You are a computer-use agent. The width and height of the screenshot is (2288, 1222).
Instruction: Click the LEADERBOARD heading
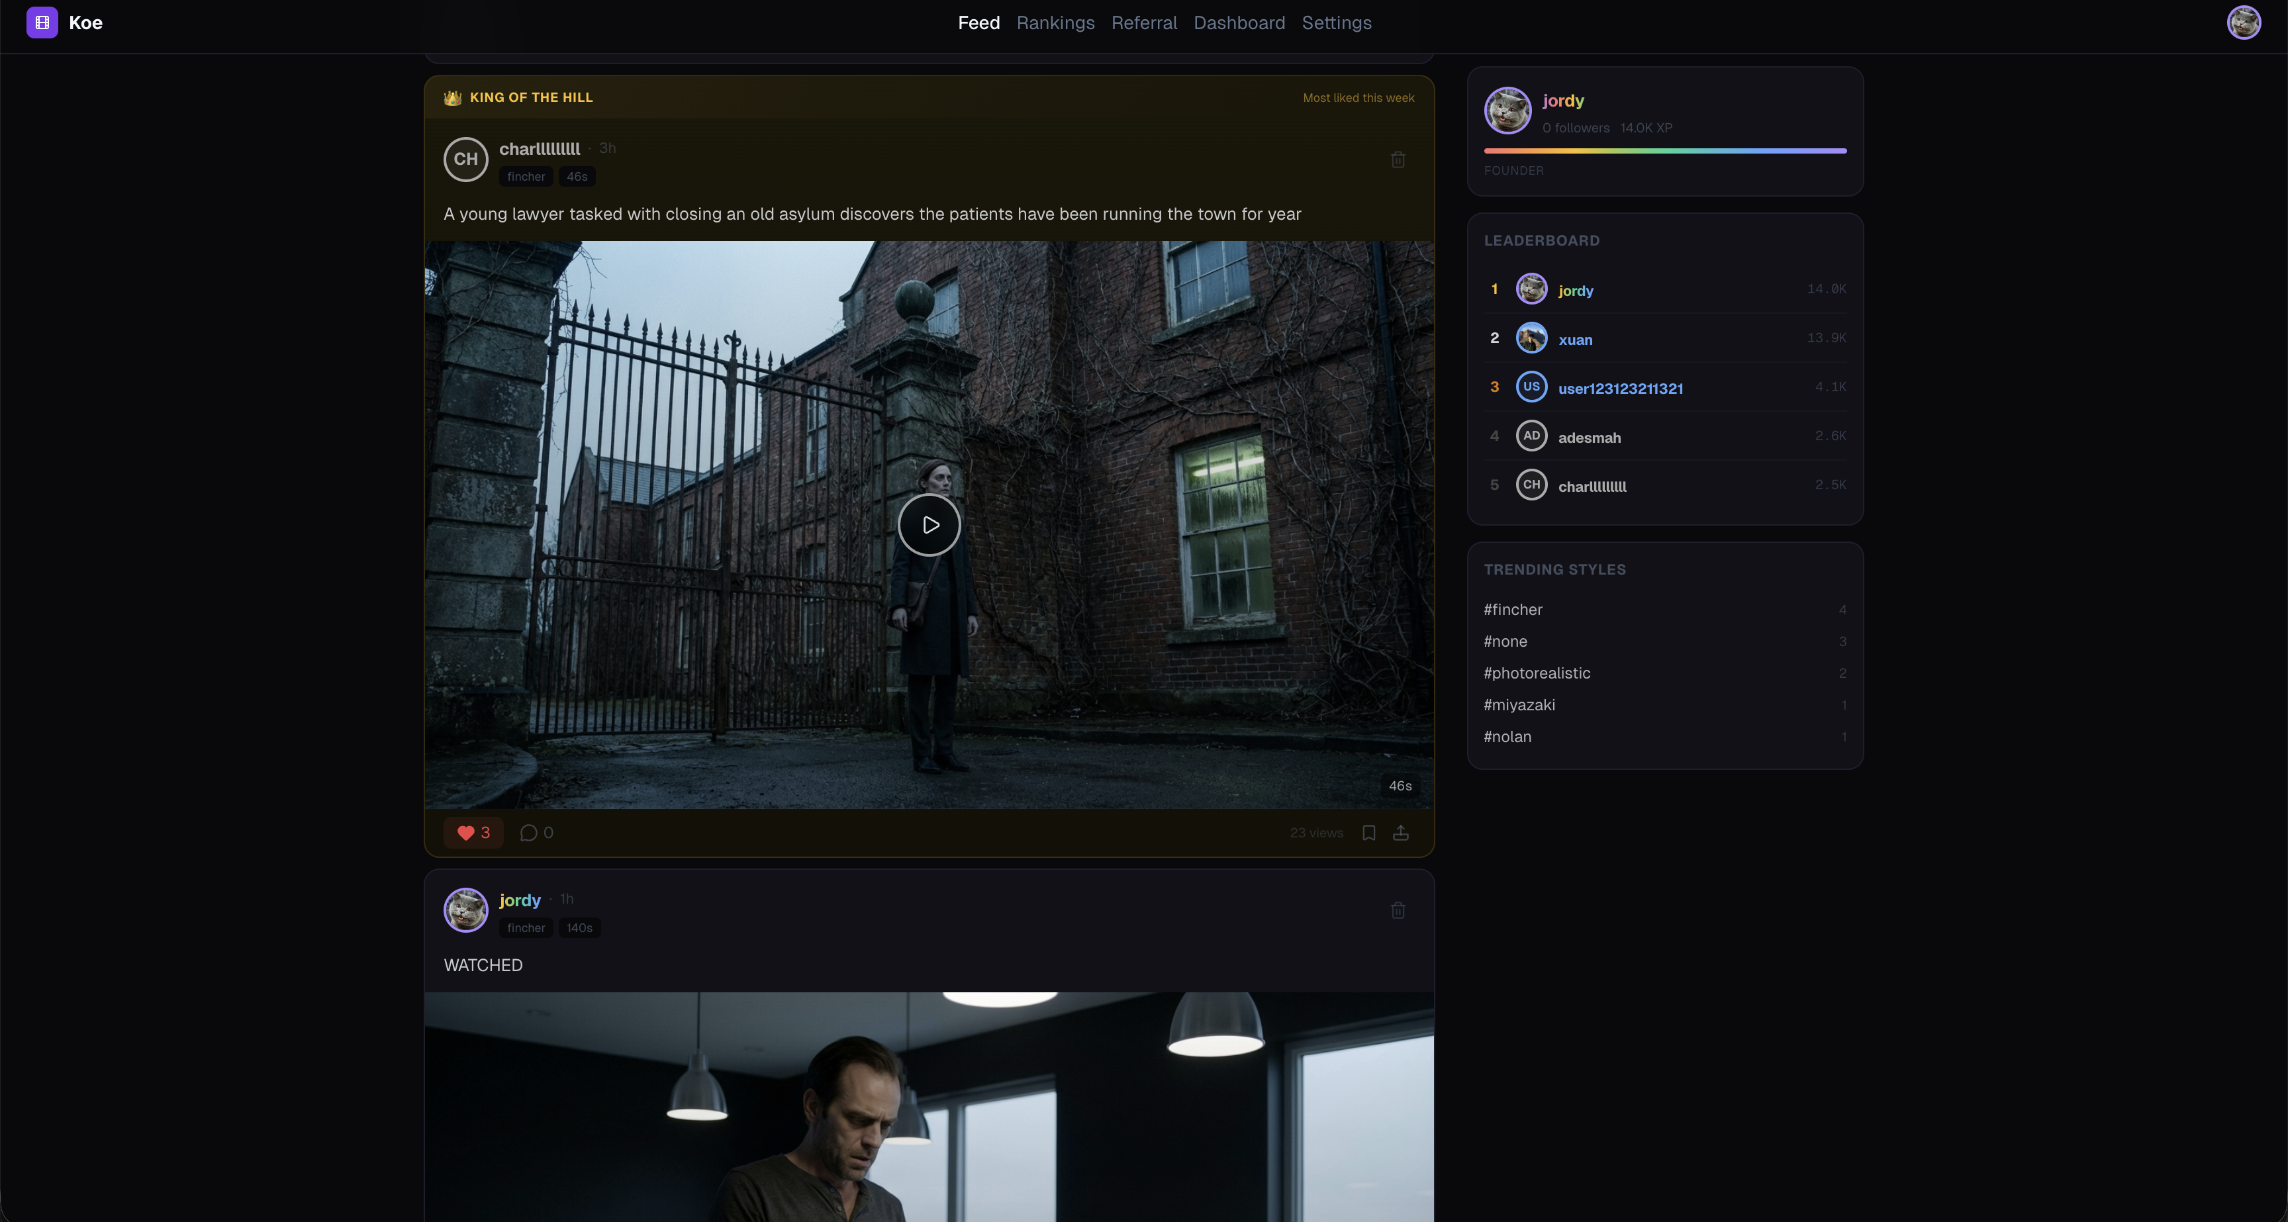coord(1541,241)
